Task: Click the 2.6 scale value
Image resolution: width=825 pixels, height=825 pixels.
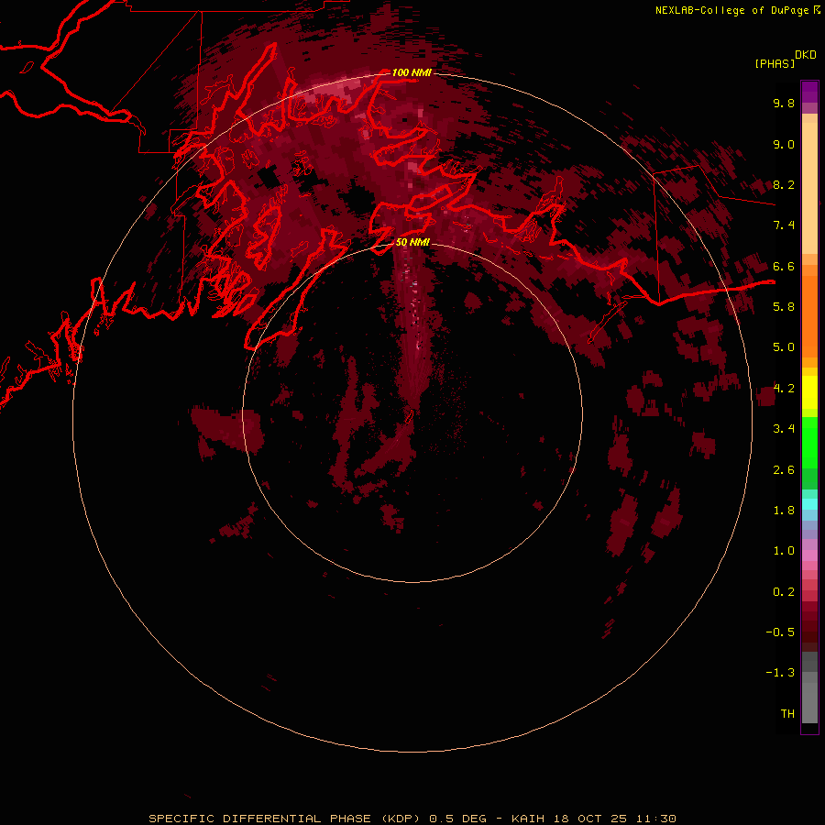Action: [x=784, y=470]
